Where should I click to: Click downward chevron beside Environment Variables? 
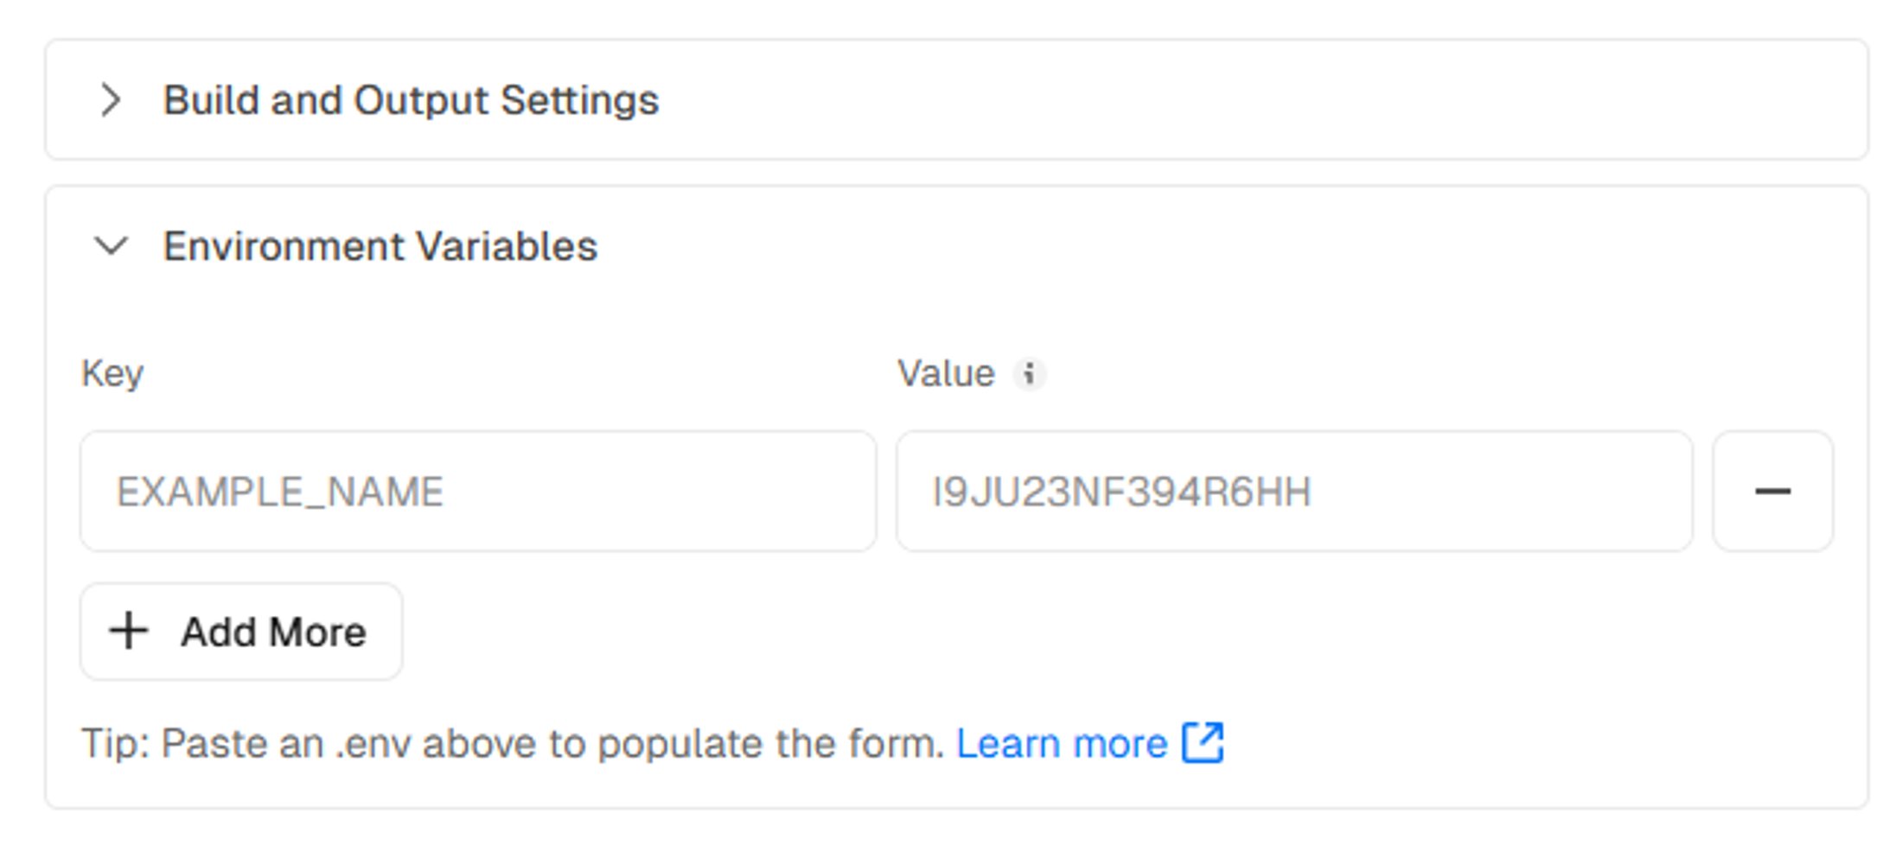[x=111, y=246]
